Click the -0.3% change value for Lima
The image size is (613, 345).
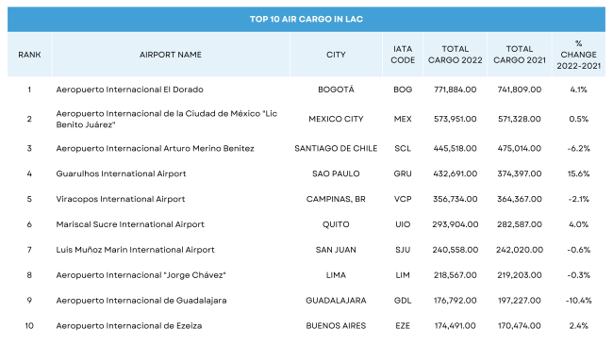579,275
